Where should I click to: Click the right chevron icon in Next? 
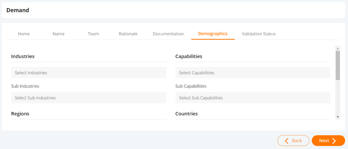(x=334, y=141)
